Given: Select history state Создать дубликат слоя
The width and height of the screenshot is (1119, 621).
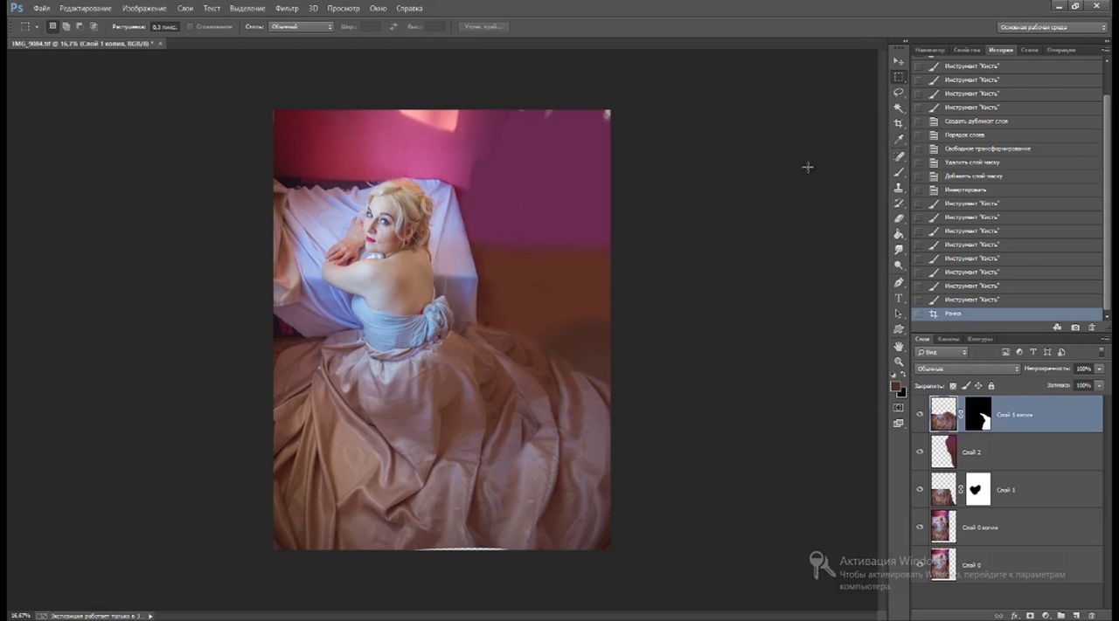Looking at the screenshot, I should click(x=1008, y=121).
